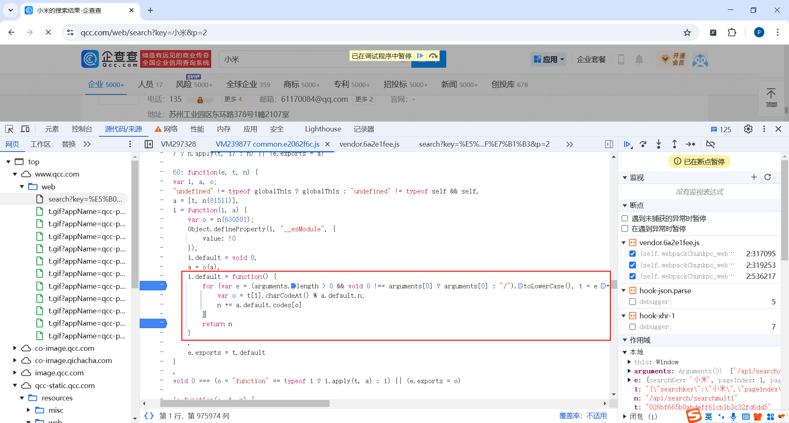Toggle the debugger sidebar panel
Screen dimensions: 789x423
point(609,144)
